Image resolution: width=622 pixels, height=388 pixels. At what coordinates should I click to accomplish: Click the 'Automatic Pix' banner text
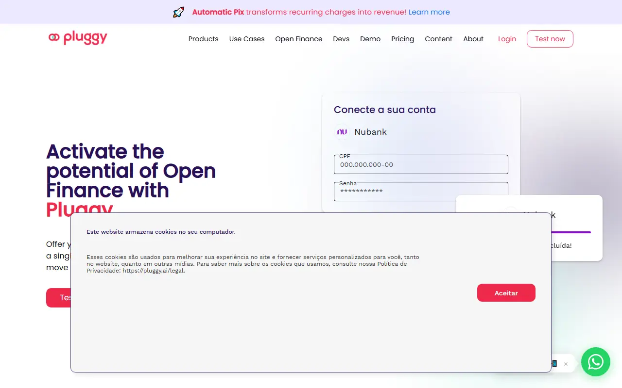[218, 12]
